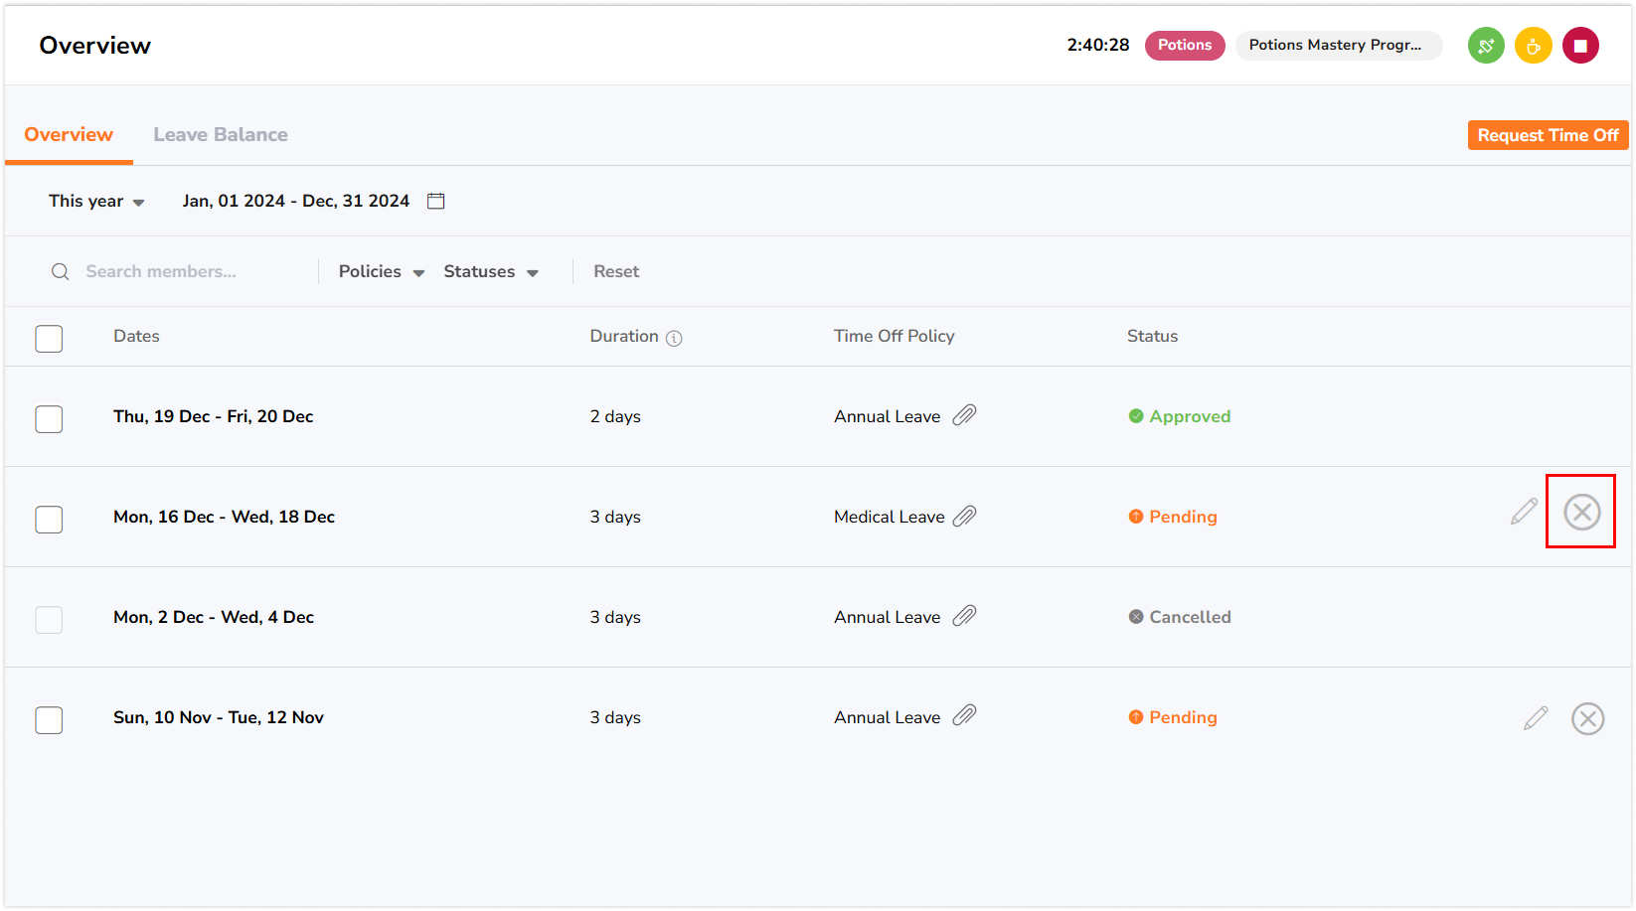The image size is (1636, 911).
Task: Click the Overview page title
Action: coord(94,46)
